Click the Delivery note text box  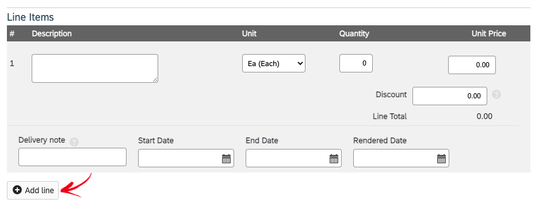(x=72, y=157)
